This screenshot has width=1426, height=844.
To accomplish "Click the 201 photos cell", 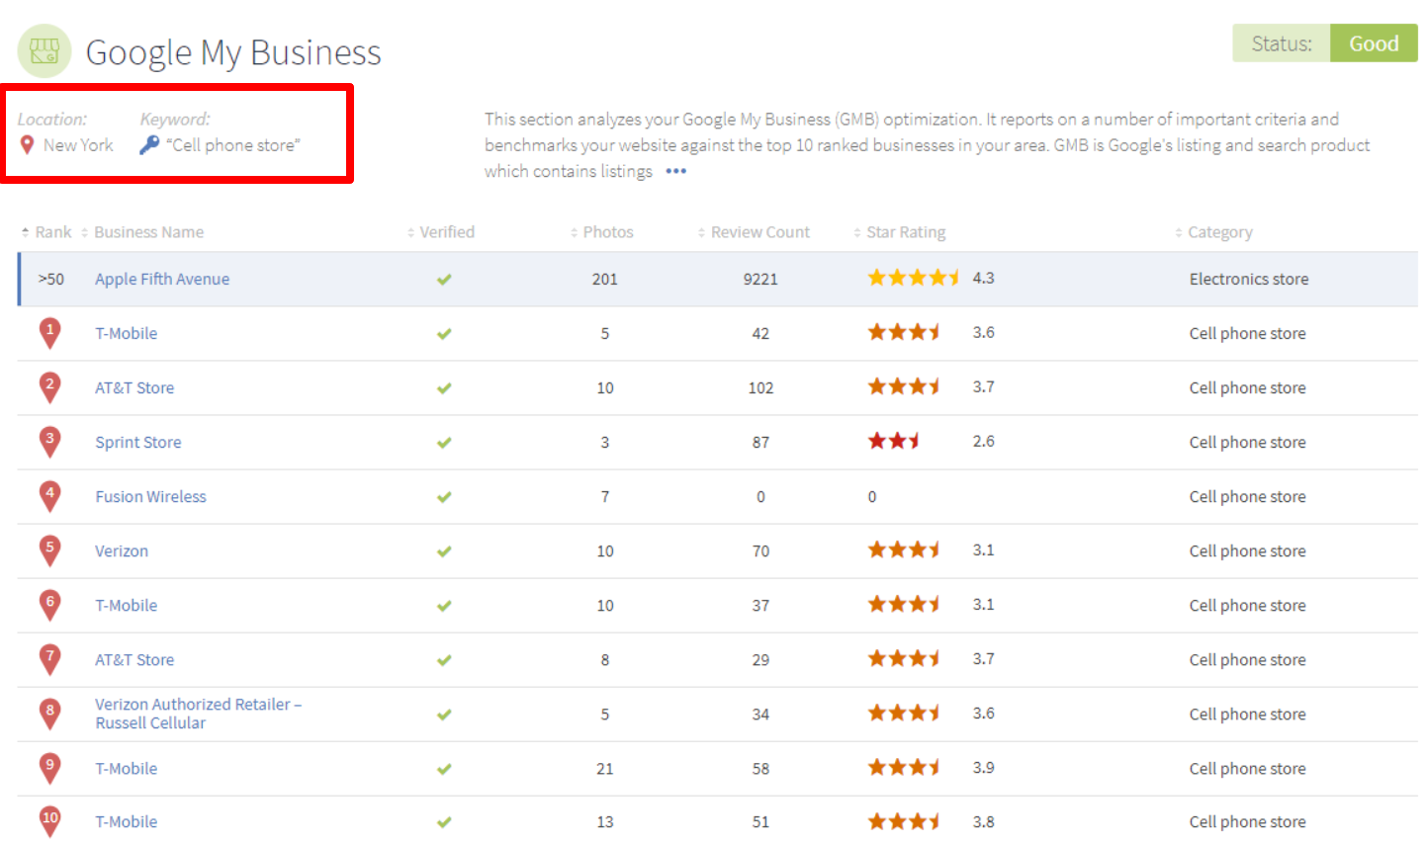I will click(605, 279).
